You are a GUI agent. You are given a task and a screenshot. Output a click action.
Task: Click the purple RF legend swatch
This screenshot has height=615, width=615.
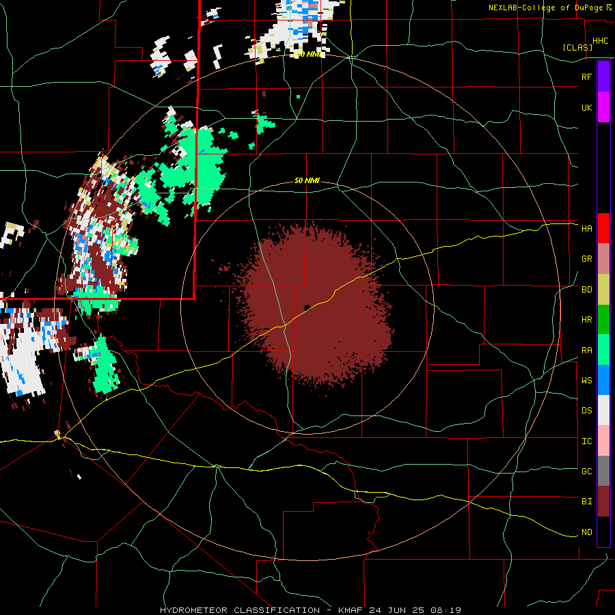[x=603, y=77]
